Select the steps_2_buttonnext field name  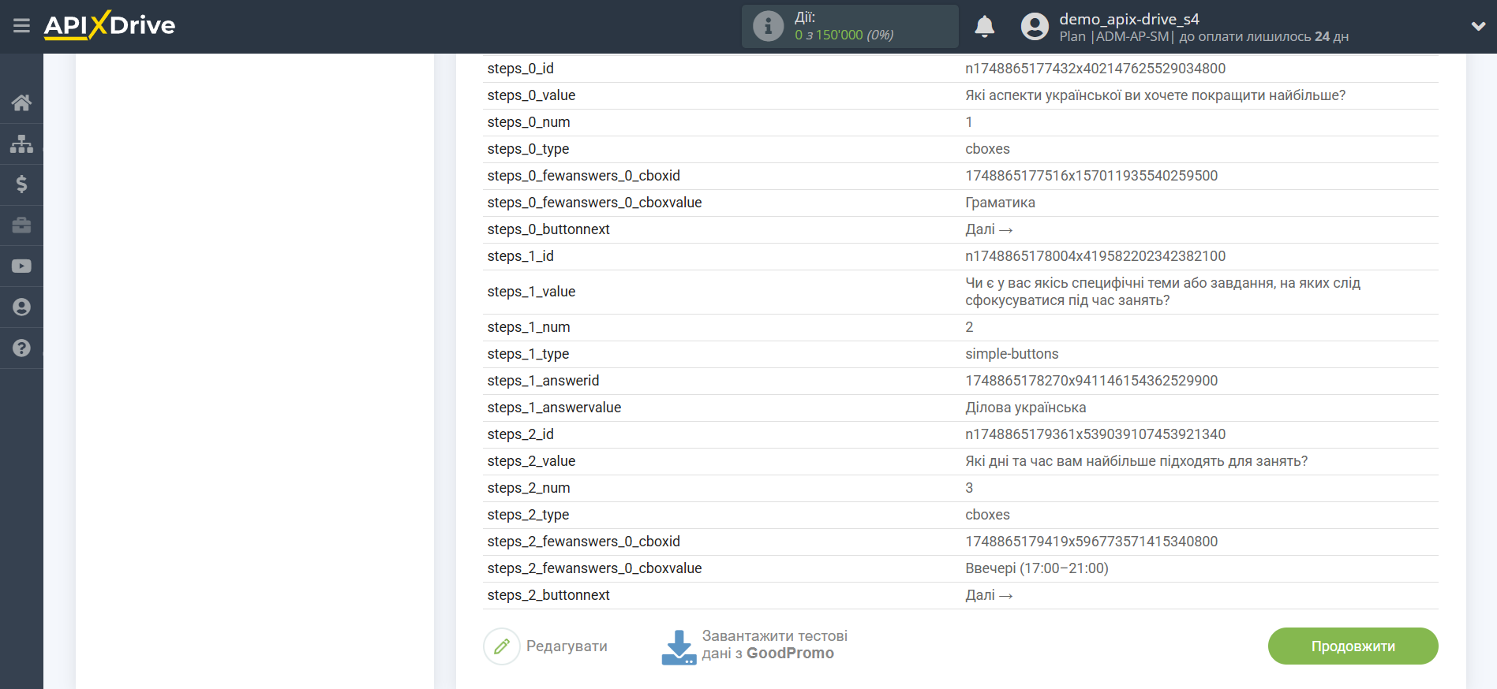(x=548, y=595)
